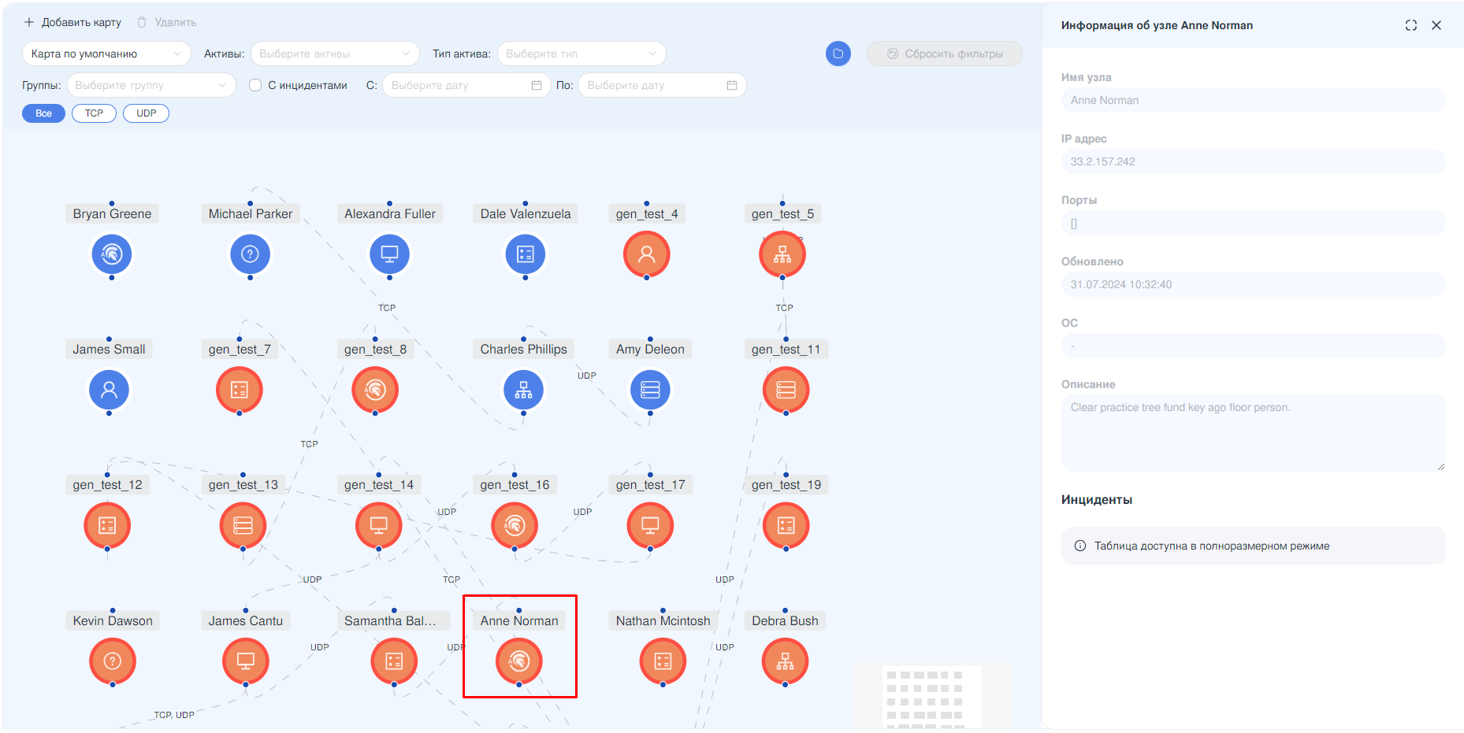Enable the 'С инцидентами' checkbox
The height and width of the screenshot is (733, 1464).
pos(255,85)
